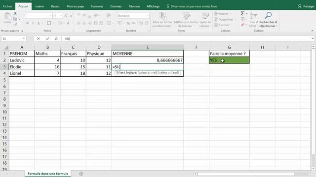Switch to the Insérer ribbon tab

pos(39,6)
